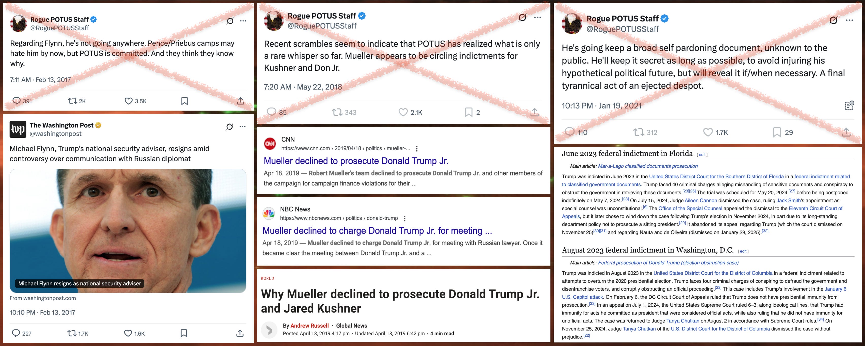Edit the August 2023 federal indictment section
This screenshot has height=346, width=865.
[x=743, y=251]
